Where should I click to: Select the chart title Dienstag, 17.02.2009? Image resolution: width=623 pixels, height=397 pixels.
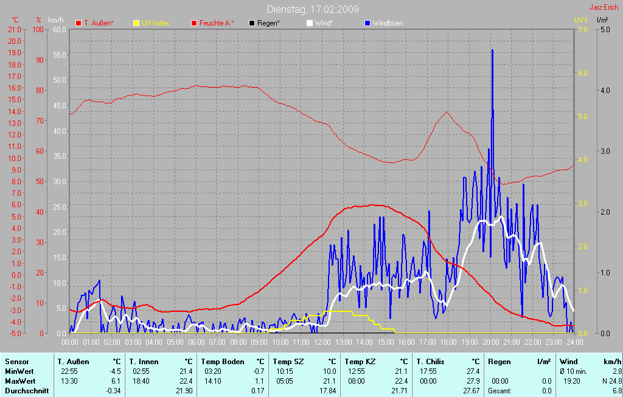(313, 9)
